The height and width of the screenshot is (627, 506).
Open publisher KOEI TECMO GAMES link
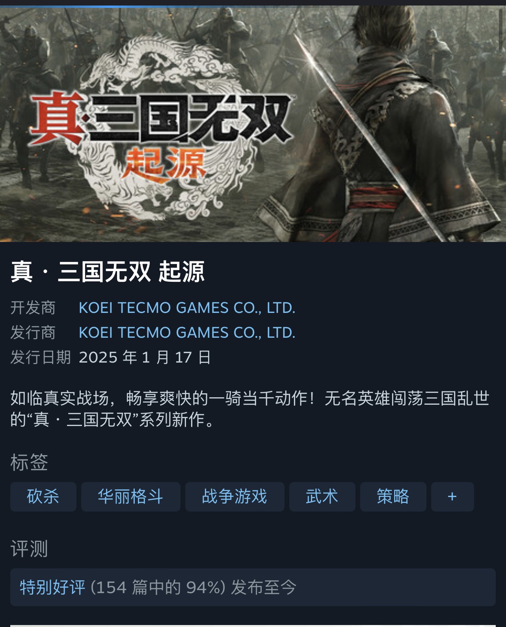(187, 333)
